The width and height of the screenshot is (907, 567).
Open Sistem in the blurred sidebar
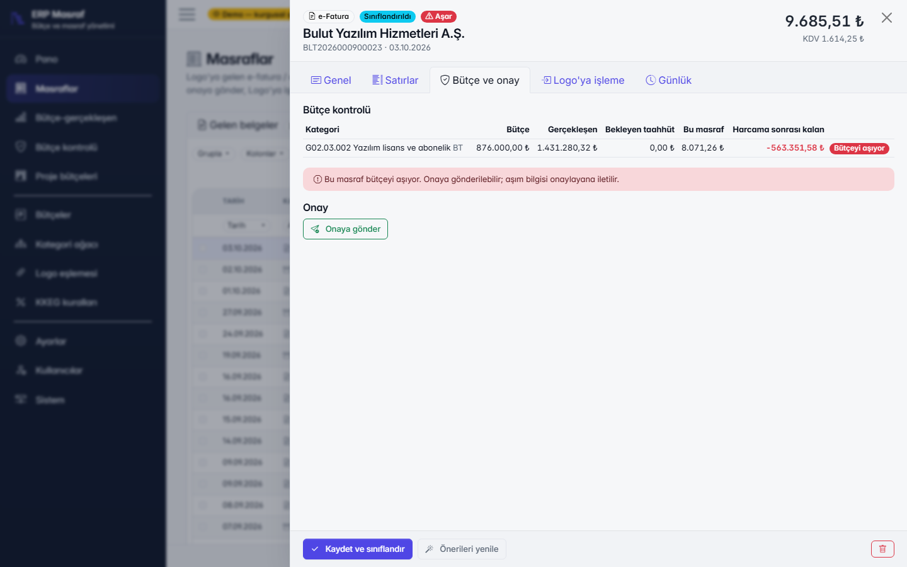tap(83, 400)
